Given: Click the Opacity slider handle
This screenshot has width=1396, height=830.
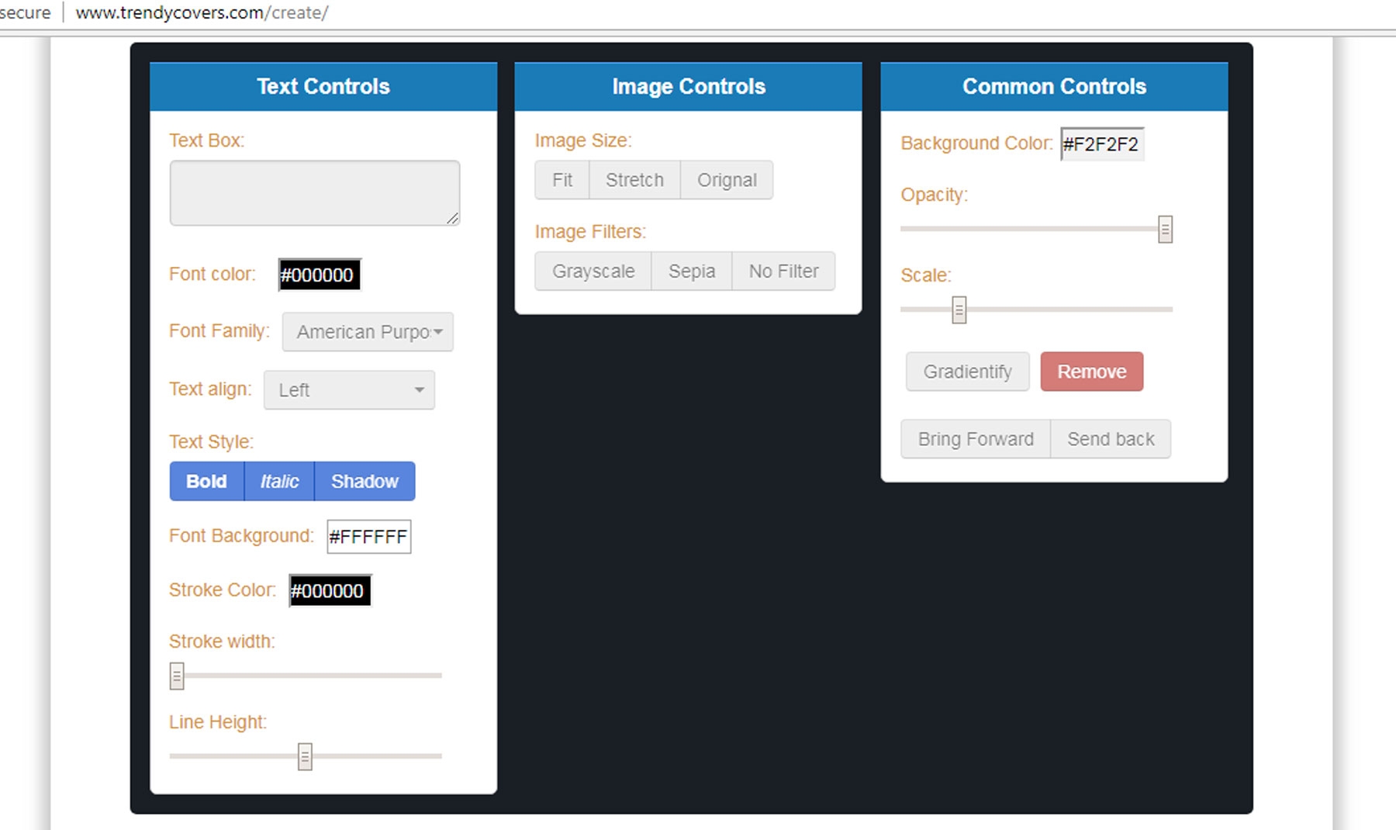Looking at the screenshot, I should click(x=1165, y=230).
